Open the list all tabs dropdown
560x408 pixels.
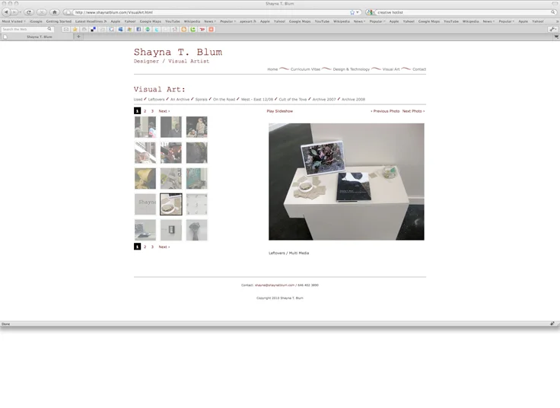[x=556, y=37]
